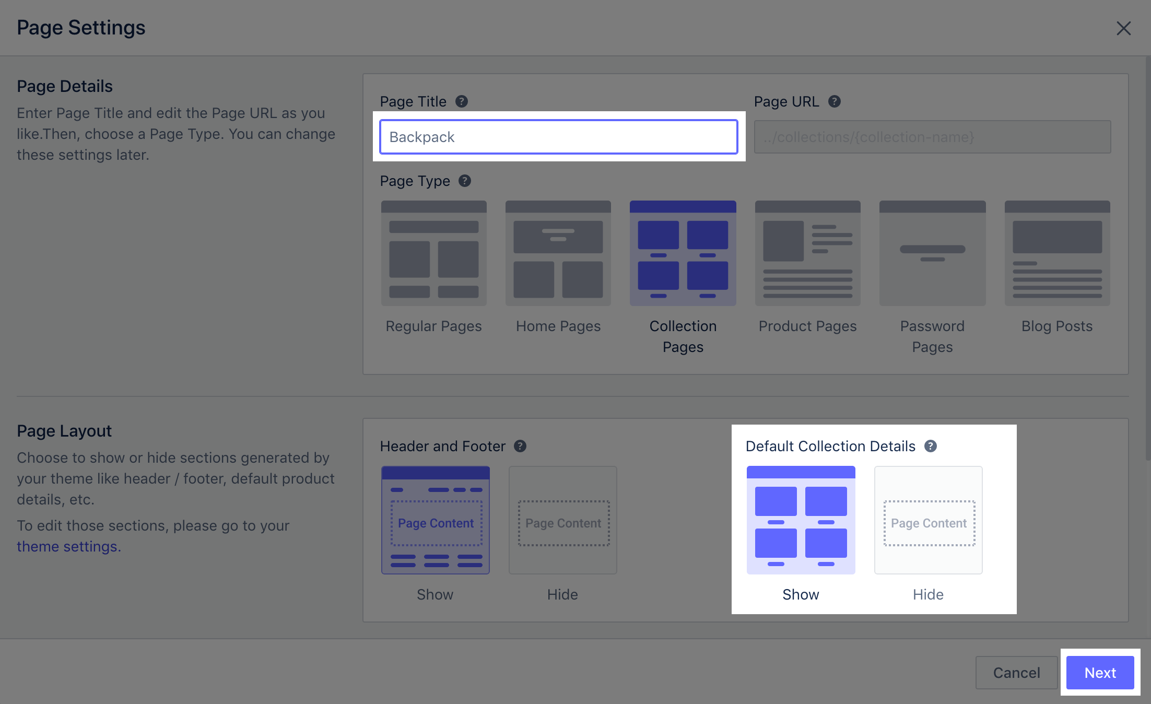The image size is (1151, 704).
Task: Click the Next button
Action: 1100,673
